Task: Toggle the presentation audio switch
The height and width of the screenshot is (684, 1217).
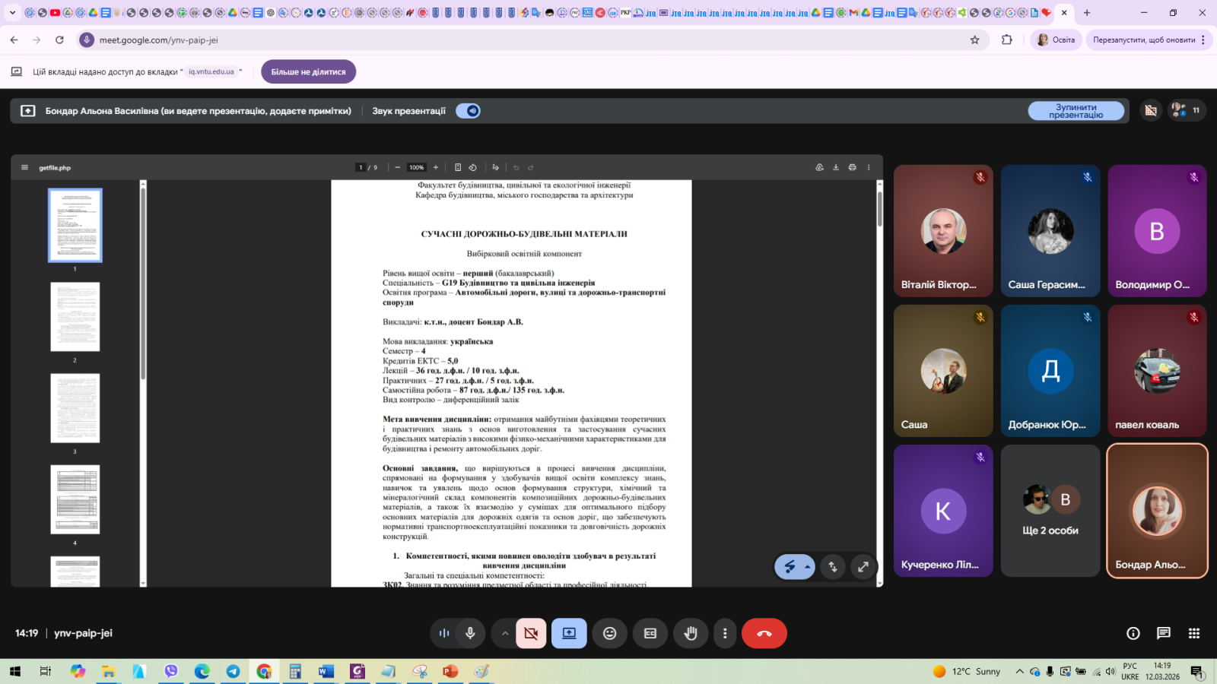Action: click(x=469, y=111)
